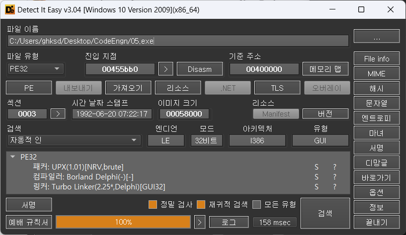Enable the 모든 유형 checkbox
This screenshot has height=235, width=406.
click(x=256, y=205)
